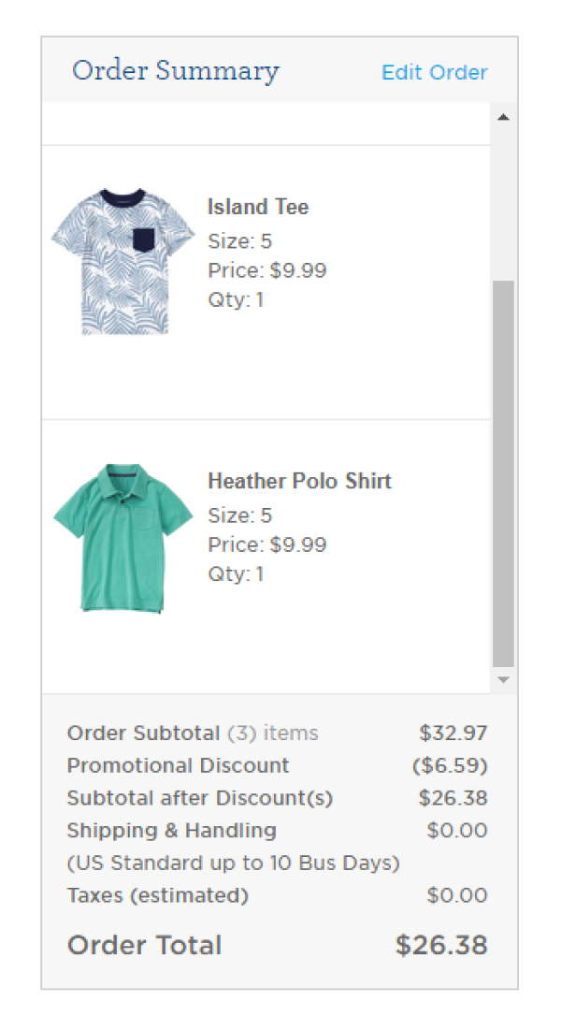Image resolution: width=561 pixels, height=1016 pixels.
Task: Click the Promotional Discount label
Action: tap(179, 765)
